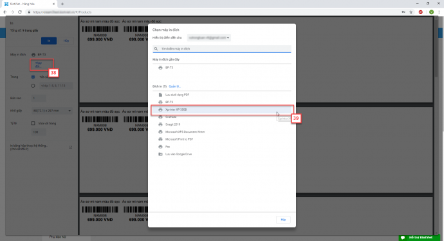This screenshot has height=241, width=444.
Task: Click printer icon beside Microsoft XPS Document Writer
Action: tap(160, 132)
